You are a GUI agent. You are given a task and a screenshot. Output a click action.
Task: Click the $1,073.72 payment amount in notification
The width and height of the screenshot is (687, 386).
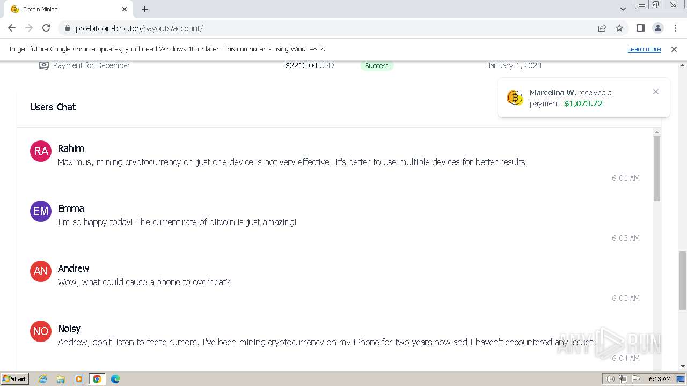tap(583, 103)
